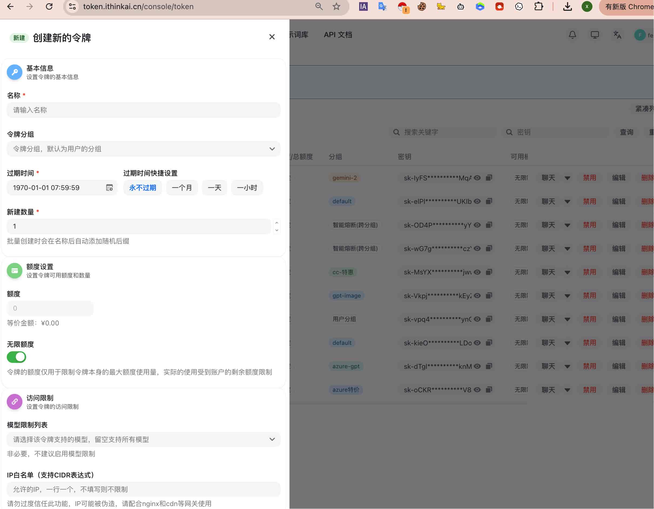Image resolution: width=654 pixels, height=509 pixels.
Task: Expand the token group dropdown
Action: click(x=144, y=149)
